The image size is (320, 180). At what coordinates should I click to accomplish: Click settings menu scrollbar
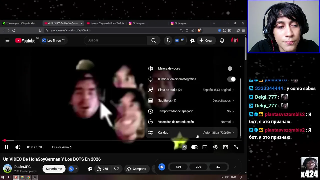pos(241,107)
